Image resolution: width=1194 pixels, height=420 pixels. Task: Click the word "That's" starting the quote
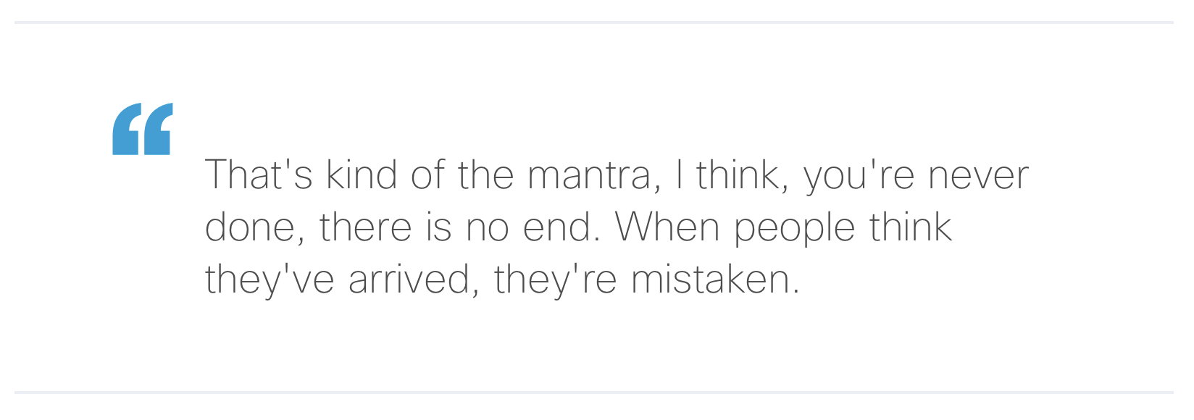[x=259, y=175]
